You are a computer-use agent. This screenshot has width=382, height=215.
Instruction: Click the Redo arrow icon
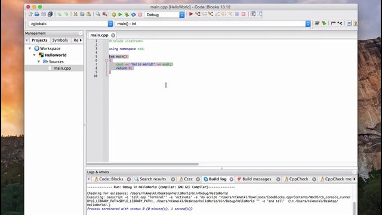(x=66, y=14)
